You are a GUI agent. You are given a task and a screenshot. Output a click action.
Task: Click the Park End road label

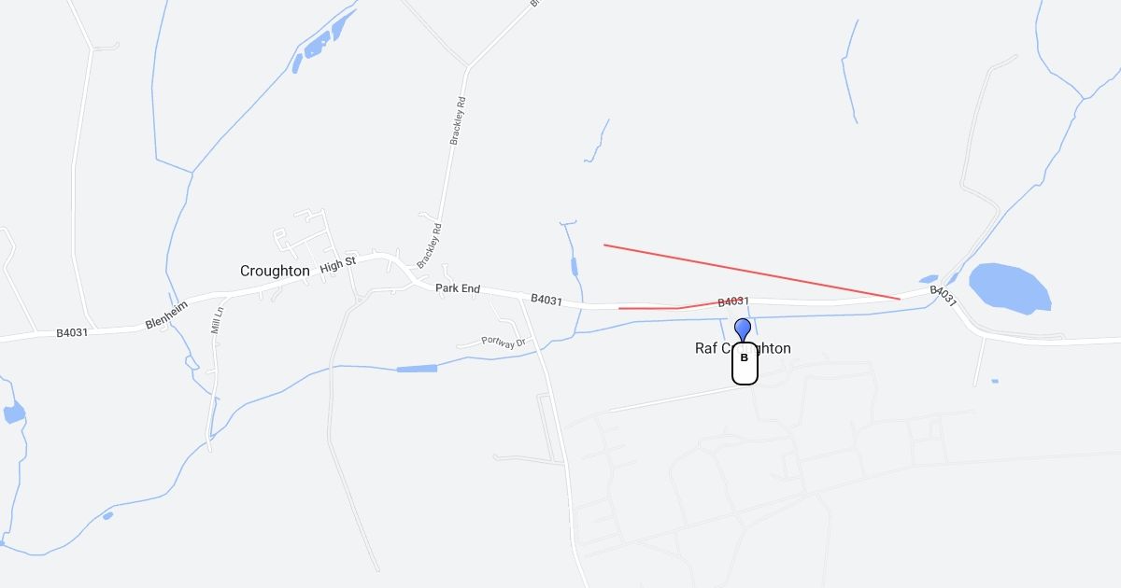tap(458, 289)
